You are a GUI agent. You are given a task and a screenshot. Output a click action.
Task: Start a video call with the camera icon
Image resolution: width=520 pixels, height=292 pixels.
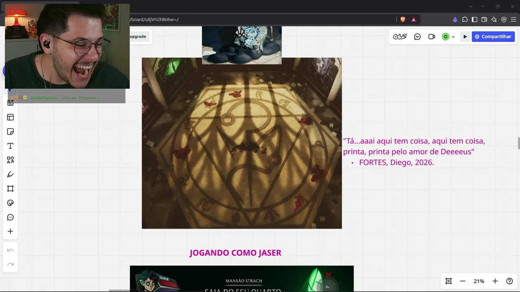[432, 36]
